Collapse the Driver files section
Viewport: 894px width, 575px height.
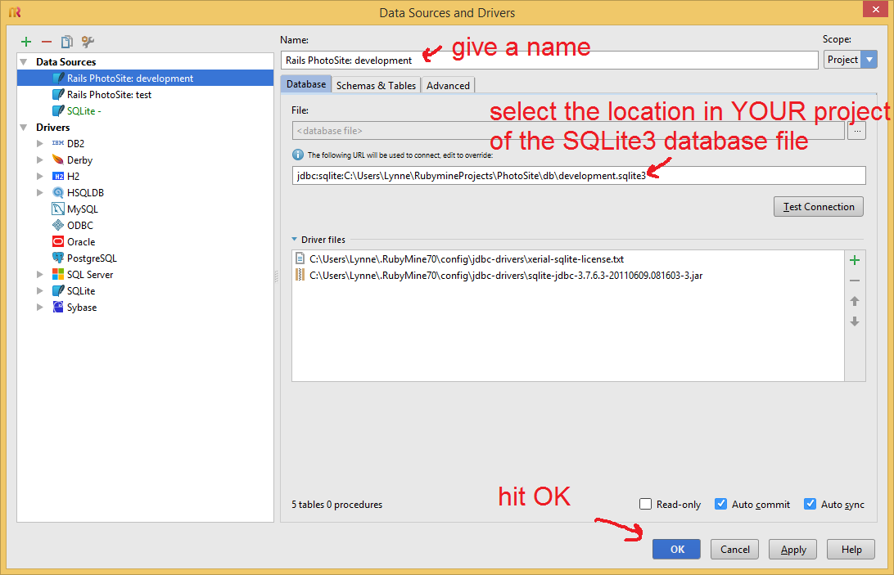pos(295,240)
